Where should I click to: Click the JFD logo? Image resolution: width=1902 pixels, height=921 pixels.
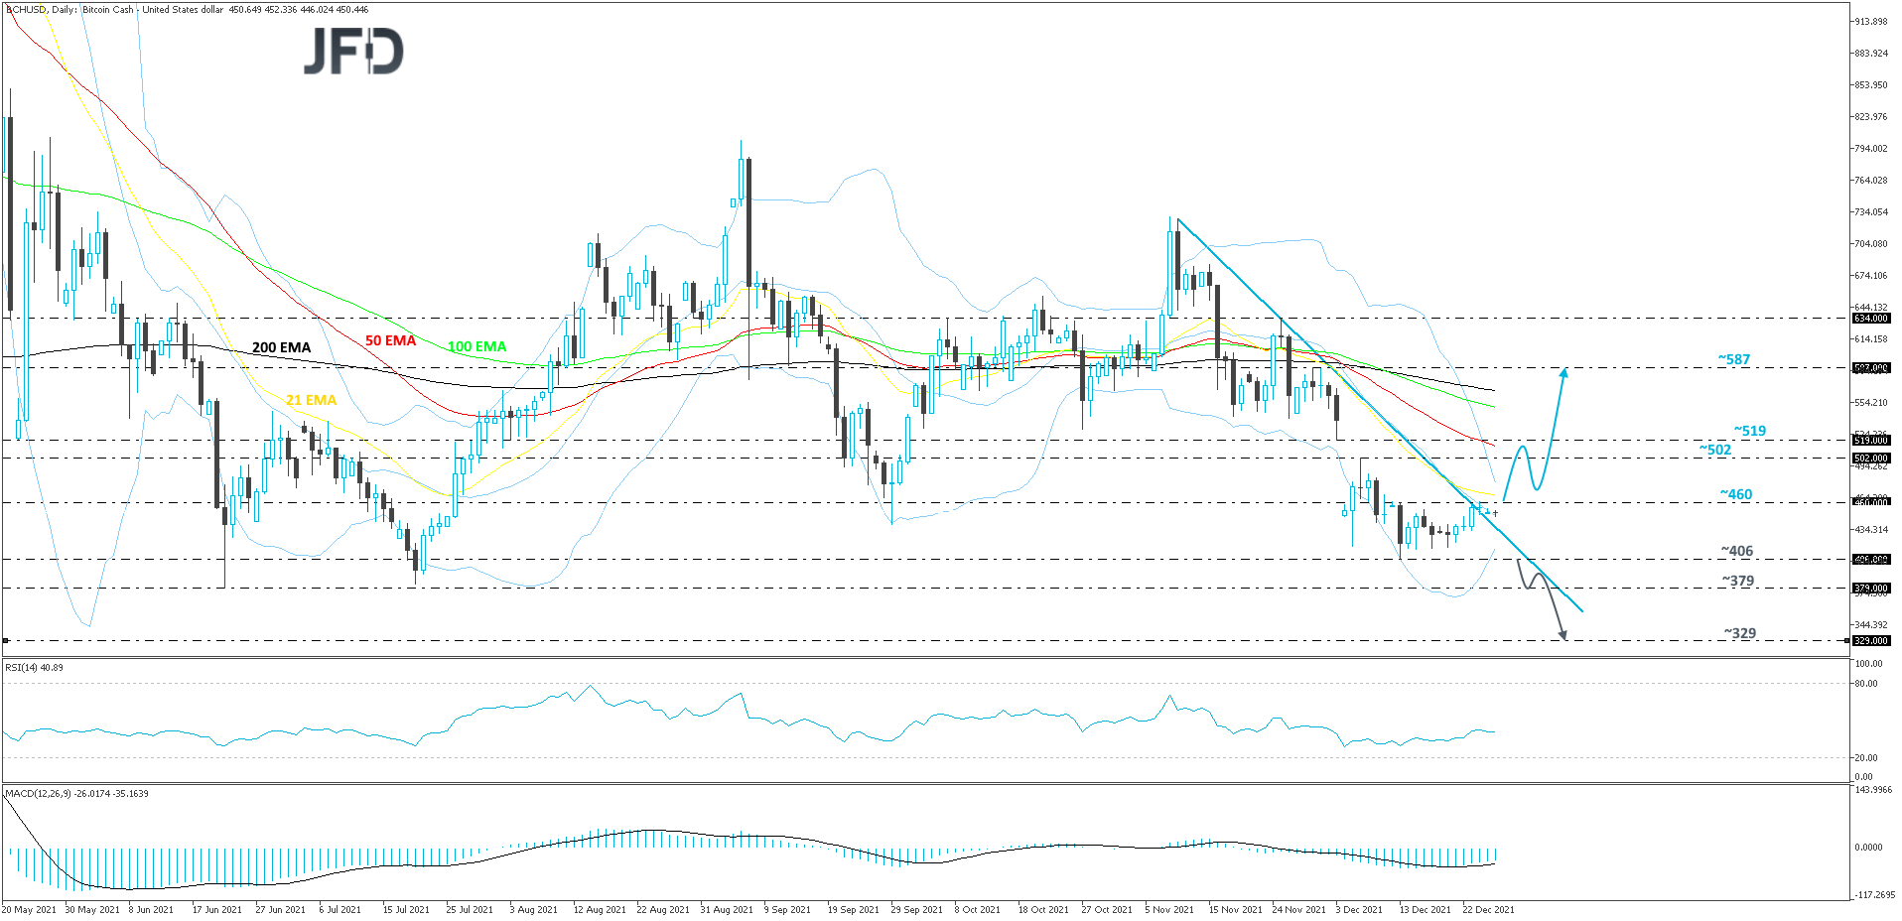(353, 51)
